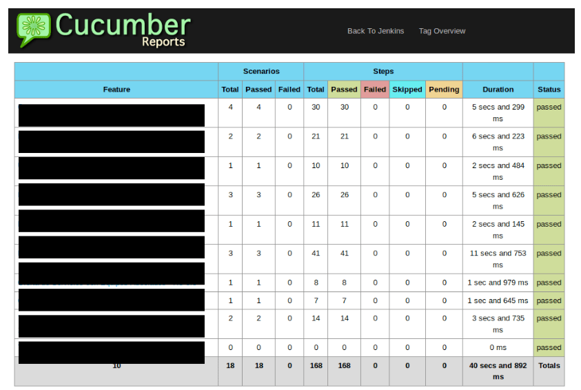Click the Duration column header

498,90
